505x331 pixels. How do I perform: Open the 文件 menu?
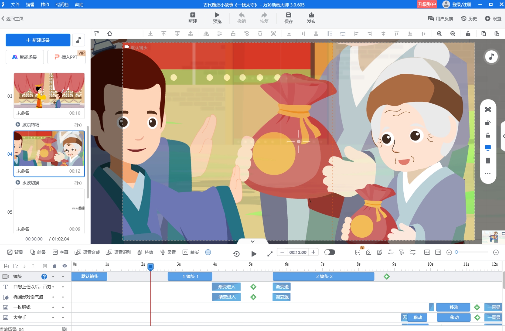tap(15, 5)
